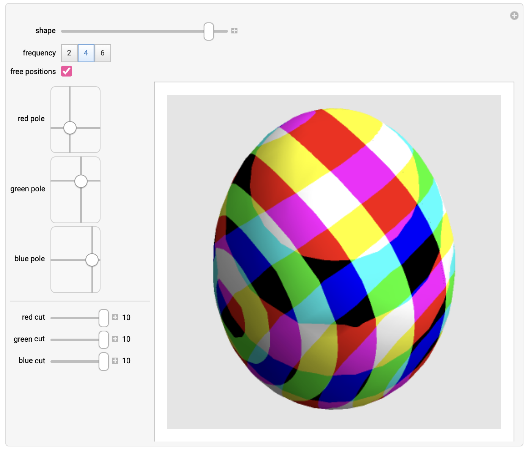Expand the shape slider's plus controls
The image size is (528, 451).
(x=234, y=31)
